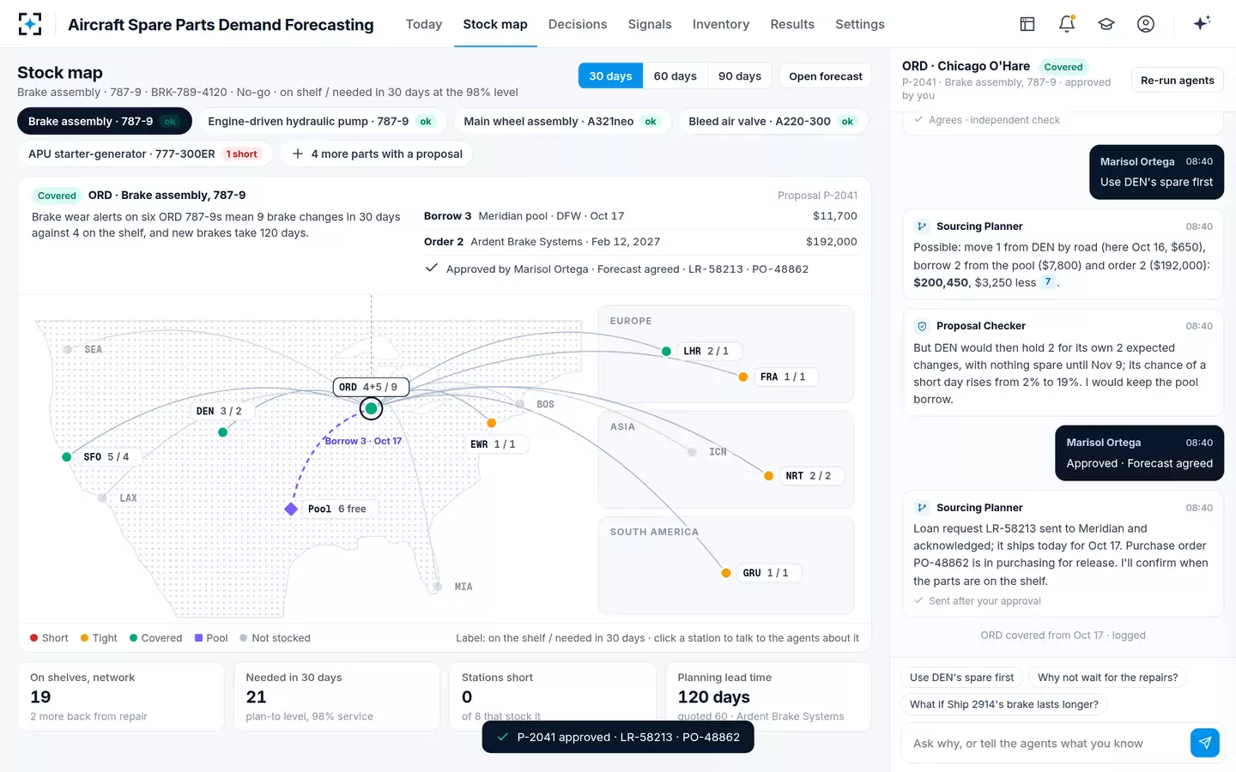This screenshot has width=1236, height=772.
Task: Click Re-run agents
Action: [1178, 81]
